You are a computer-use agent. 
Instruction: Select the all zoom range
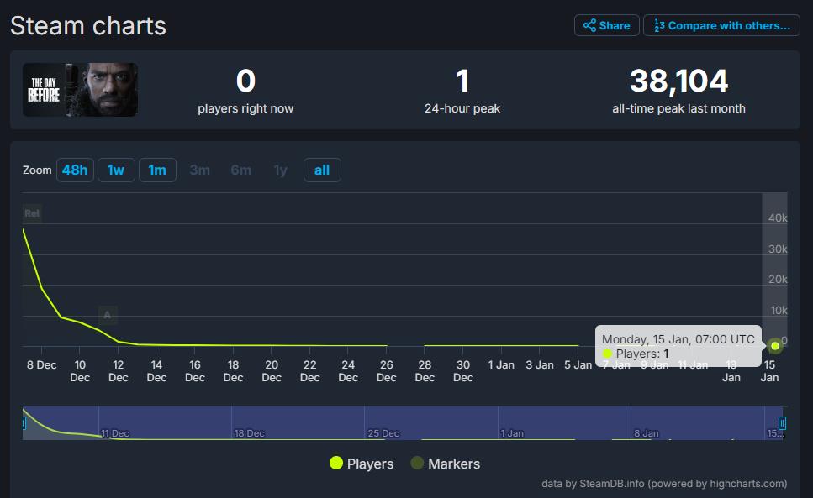click(x=322, y=170)
